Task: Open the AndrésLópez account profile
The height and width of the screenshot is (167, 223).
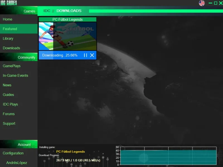Action: [x=17, y=163]
